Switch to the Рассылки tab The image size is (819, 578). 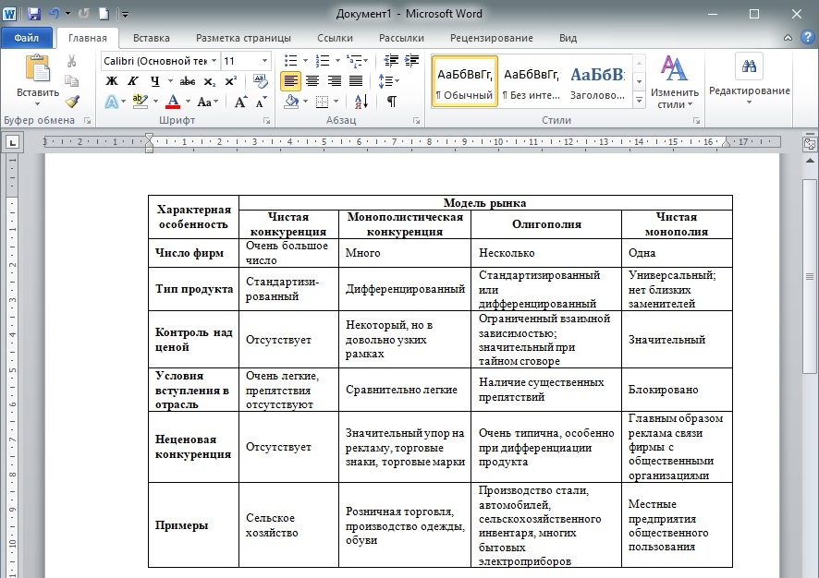[x=401, y=38]
